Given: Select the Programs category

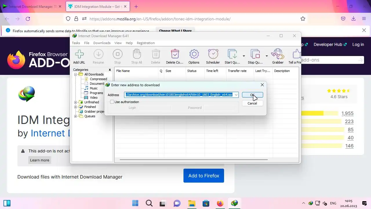Looking at the screenshot, I should 96,93.
